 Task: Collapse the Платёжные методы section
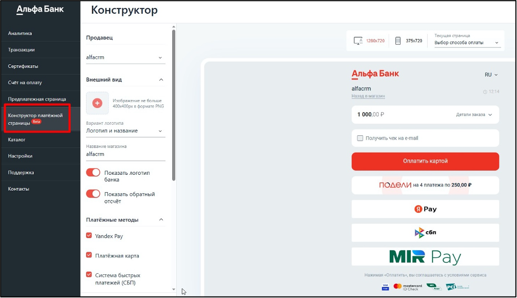click(161, 220)
